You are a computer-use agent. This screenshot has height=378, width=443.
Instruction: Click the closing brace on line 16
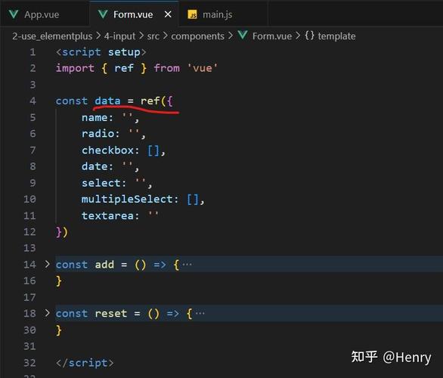coord(59,281)
